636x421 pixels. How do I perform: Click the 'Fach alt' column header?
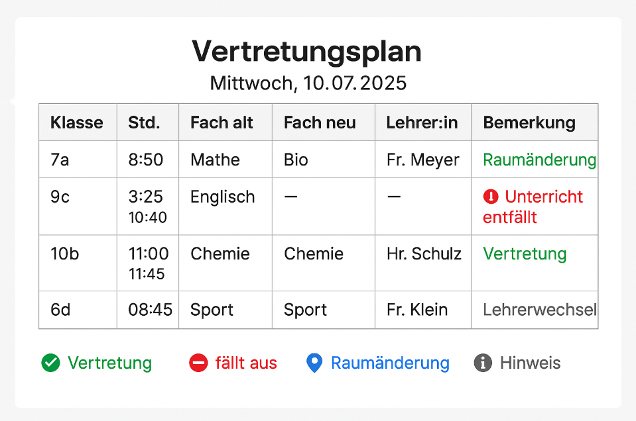click(x=222, y=122)
